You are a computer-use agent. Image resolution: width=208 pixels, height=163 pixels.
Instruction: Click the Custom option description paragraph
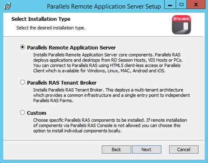pyautogui.click(x=110, y=125)
